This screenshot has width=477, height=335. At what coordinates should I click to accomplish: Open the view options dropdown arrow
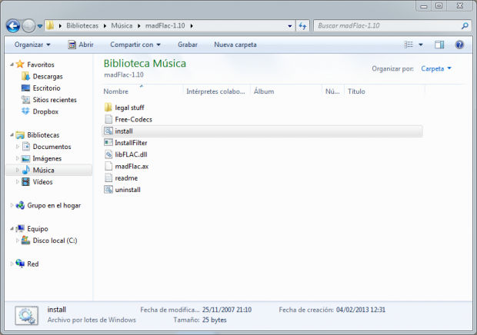(421, 45)
